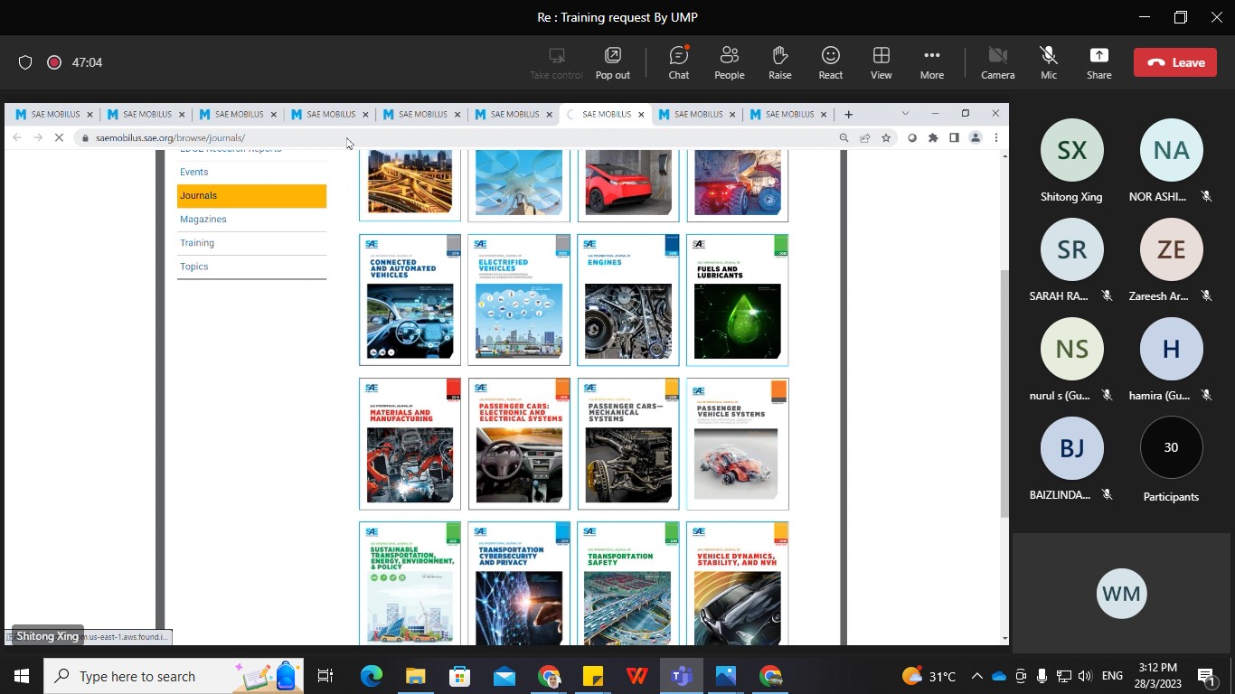Click the recording indicator icon

(53, 62)
